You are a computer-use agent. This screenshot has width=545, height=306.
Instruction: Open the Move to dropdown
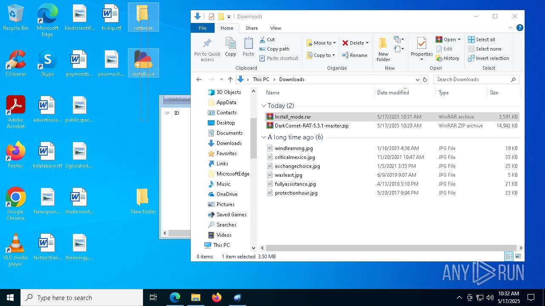pyautogui.click(x=321, y=43)
